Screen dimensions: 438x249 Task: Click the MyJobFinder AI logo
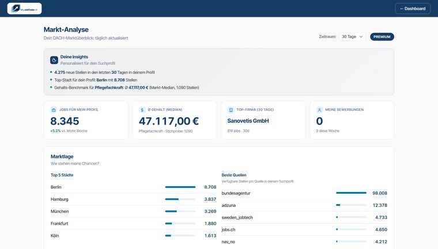(24, 9)
